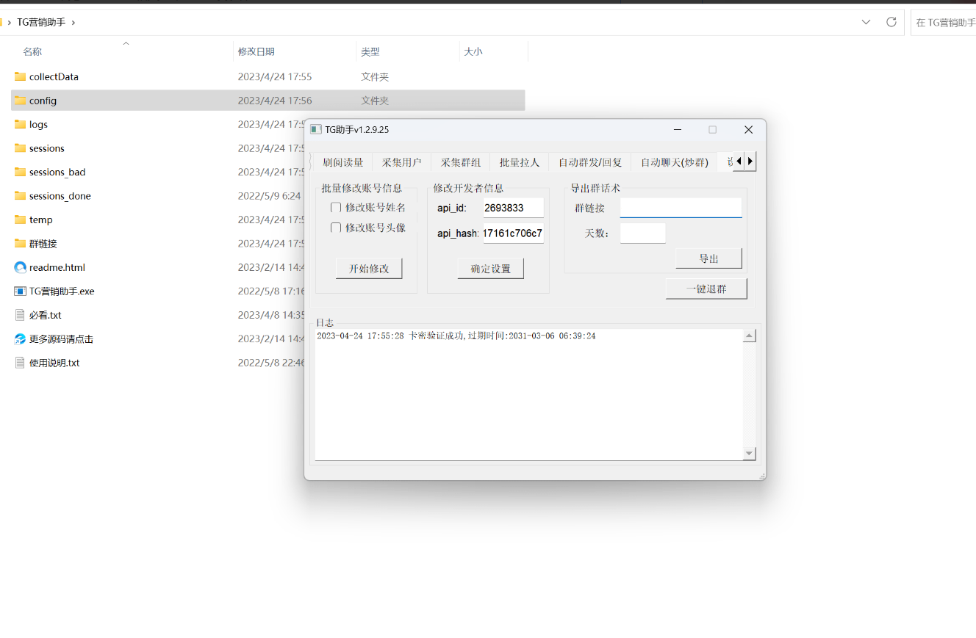Click the 2023/4/24 17:56 date of config

coord(275,101)
